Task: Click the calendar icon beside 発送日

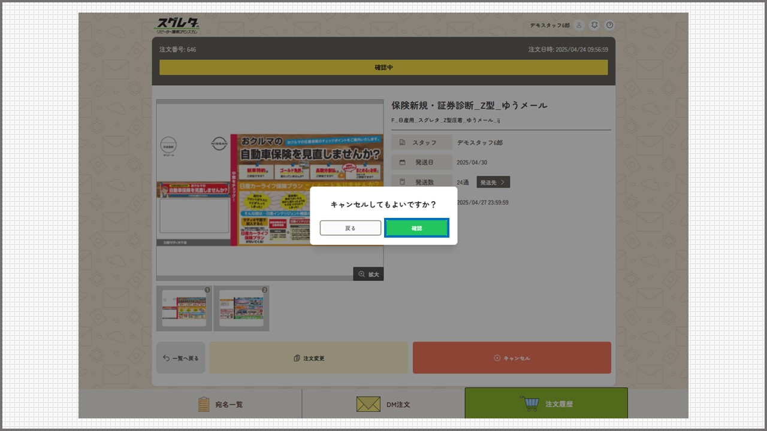Action: tap(402, 162)
